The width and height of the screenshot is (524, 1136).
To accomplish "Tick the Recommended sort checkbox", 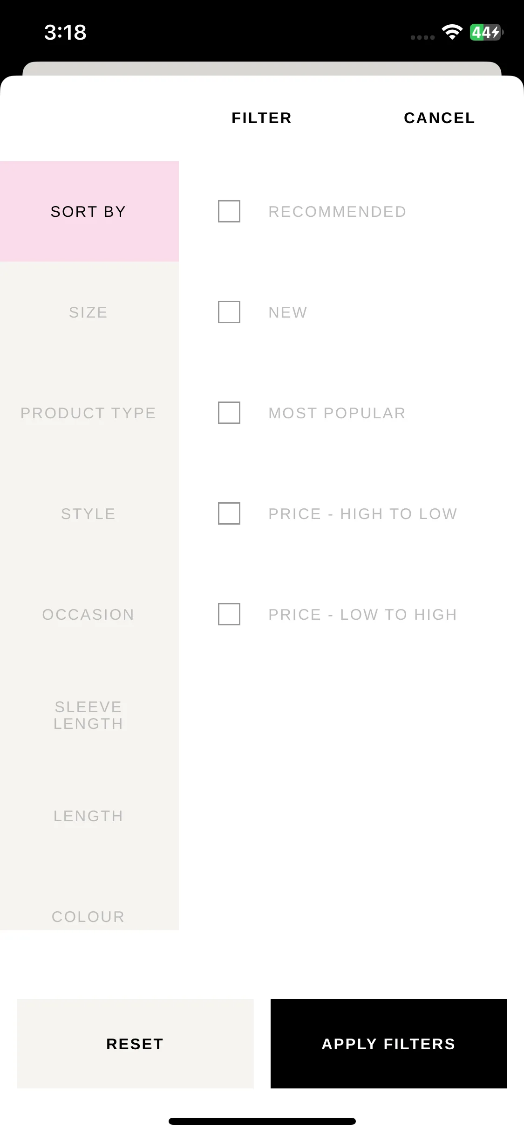I will click(x=229, y=211).
